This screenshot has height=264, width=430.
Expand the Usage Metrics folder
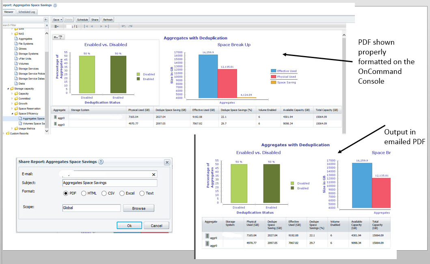(12, 128)
